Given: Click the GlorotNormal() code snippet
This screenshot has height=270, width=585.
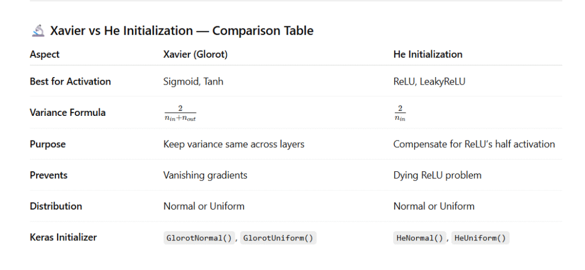Looking at the screenshot, I should pos(199,238).
